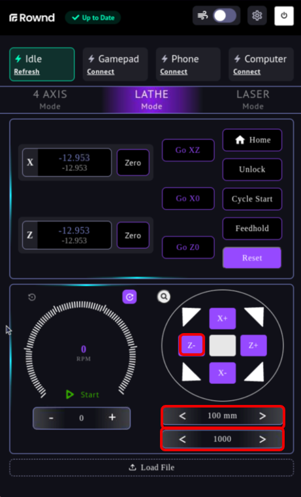Open the settings gear icon
Viewport: 301px width, 497px height.
point(257,16)
